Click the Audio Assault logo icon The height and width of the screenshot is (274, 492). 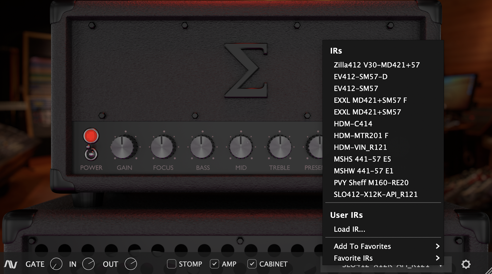[11, 264]
